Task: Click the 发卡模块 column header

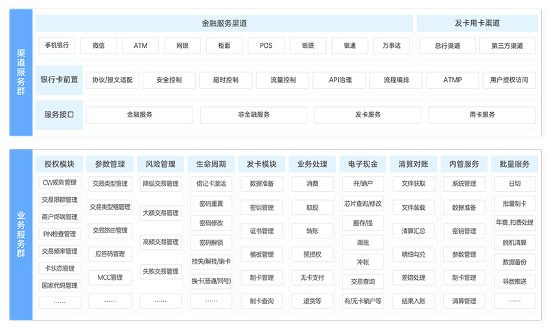Action: pos(262,164)
